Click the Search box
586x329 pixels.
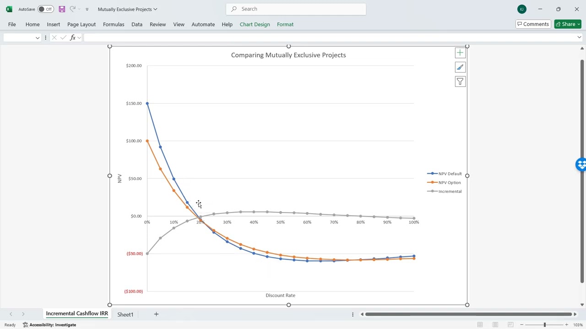(296, 9)
